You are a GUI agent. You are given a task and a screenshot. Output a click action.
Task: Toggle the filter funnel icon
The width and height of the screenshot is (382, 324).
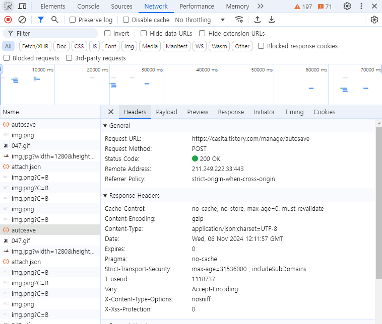click(x=41, y=20)
